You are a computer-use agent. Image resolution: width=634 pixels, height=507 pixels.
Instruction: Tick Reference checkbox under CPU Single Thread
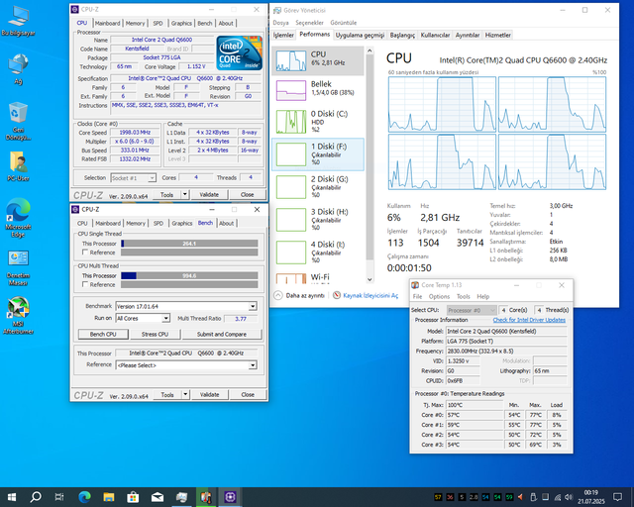(x=85, y=253)
